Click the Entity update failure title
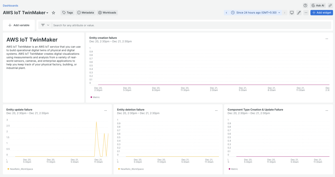 [x=19, y=110]
